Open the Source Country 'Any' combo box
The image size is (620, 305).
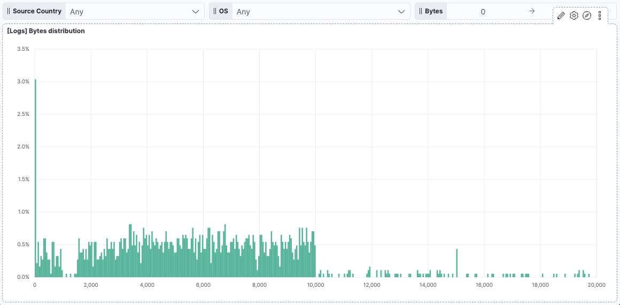(128, 11)
